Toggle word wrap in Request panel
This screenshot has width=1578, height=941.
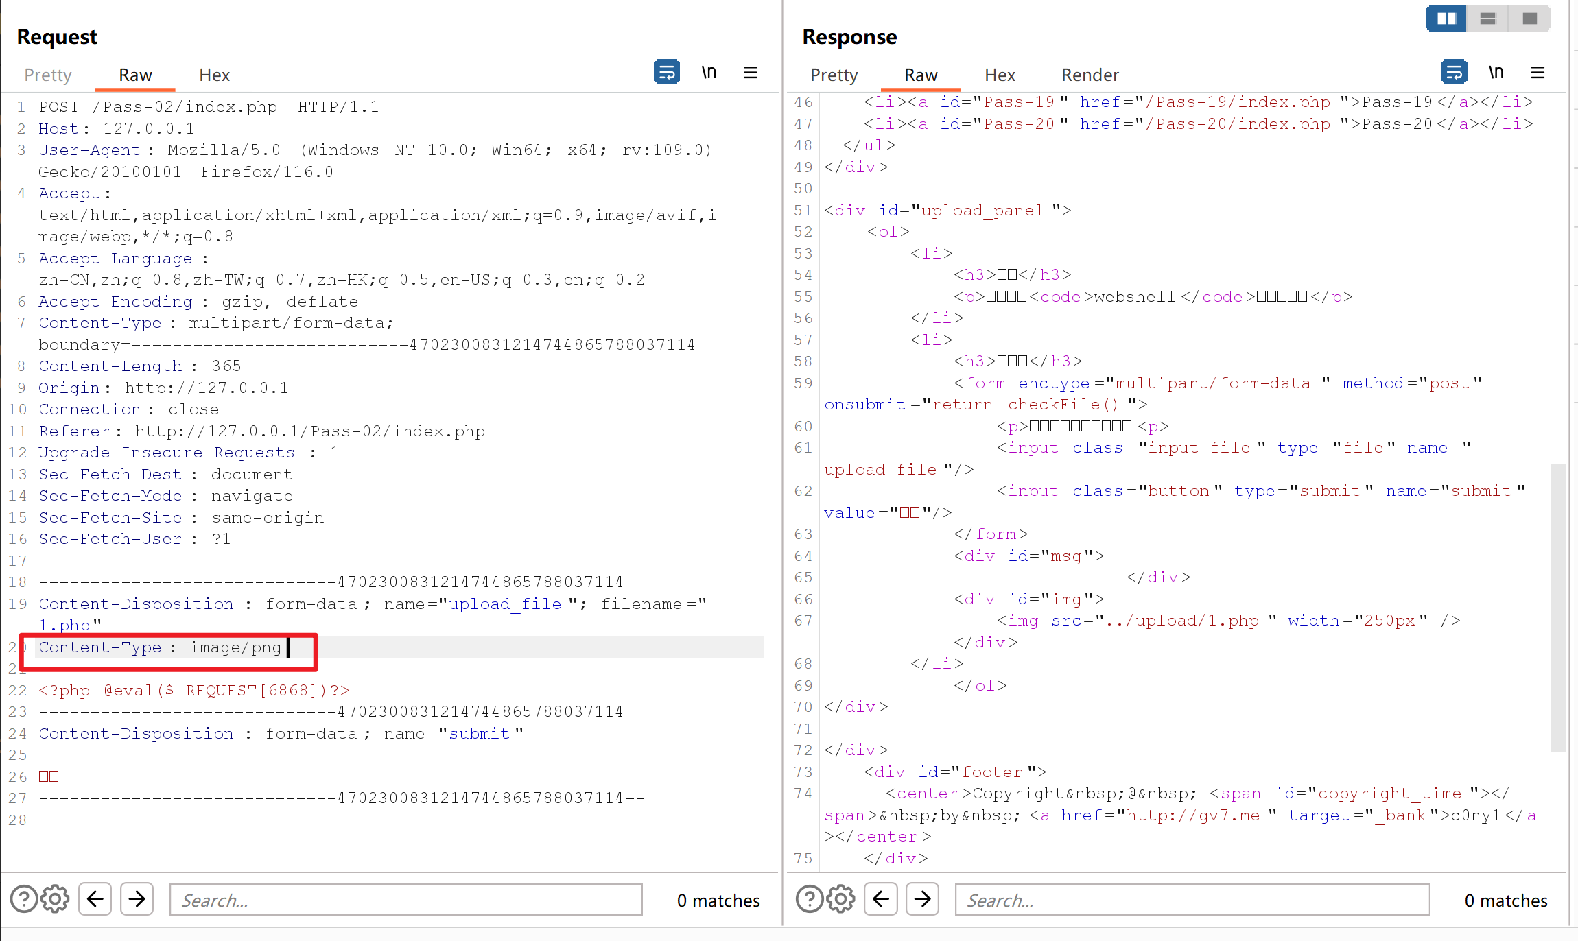667,72
